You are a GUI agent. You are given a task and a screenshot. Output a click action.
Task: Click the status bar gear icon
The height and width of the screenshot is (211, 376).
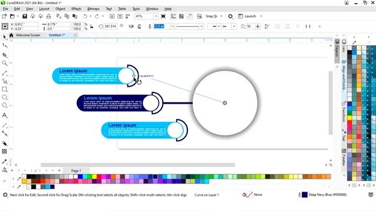pos(5,195)
